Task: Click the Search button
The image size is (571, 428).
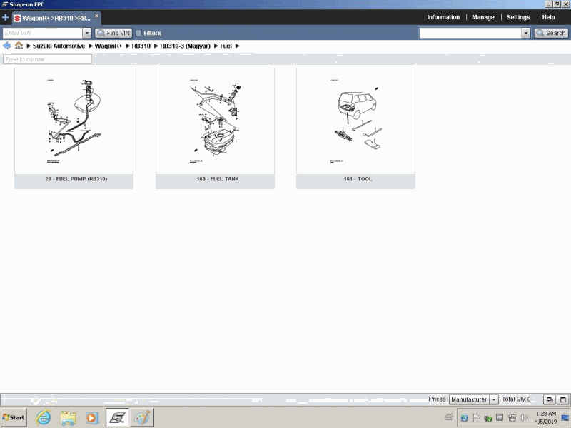Action: 551,33
